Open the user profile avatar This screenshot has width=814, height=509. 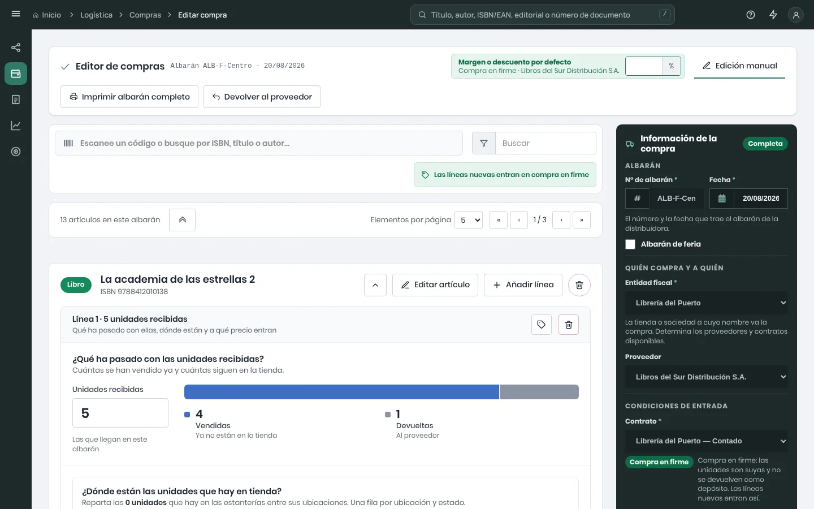pos(796,15)
